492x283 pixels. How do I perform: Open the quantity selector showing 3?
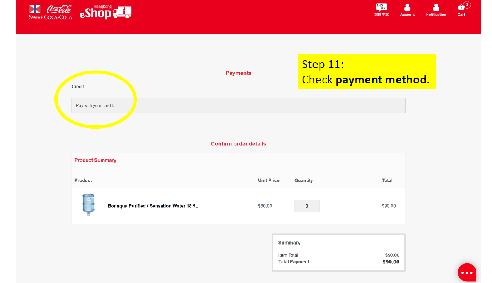tap(307, 205)
